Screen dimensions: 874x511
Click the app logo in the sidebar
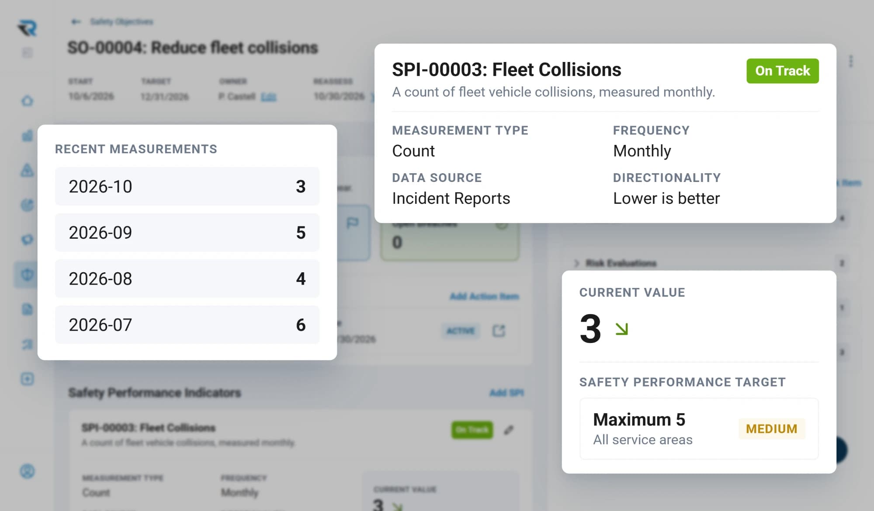(27, 28)
